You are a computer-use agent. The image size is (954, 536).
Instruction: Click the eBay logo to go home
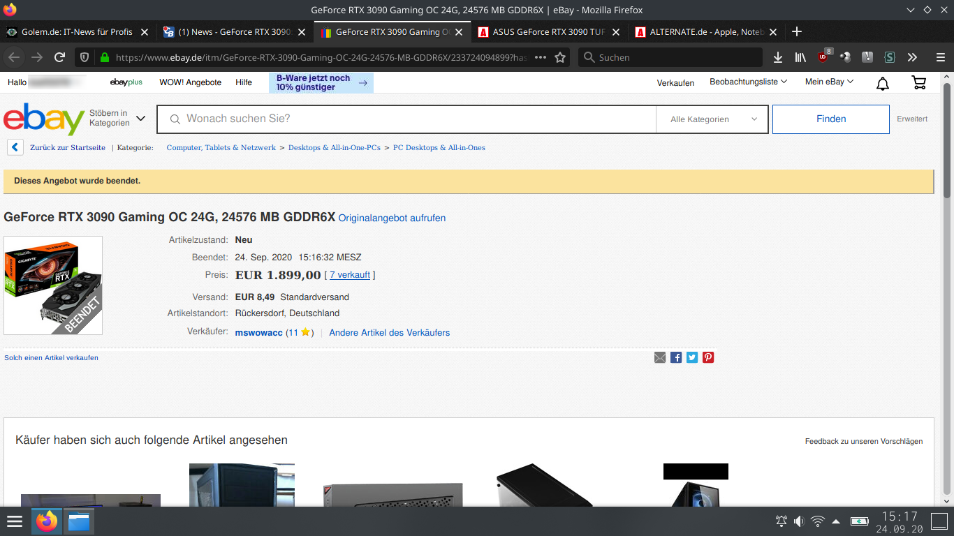point(42,119)
